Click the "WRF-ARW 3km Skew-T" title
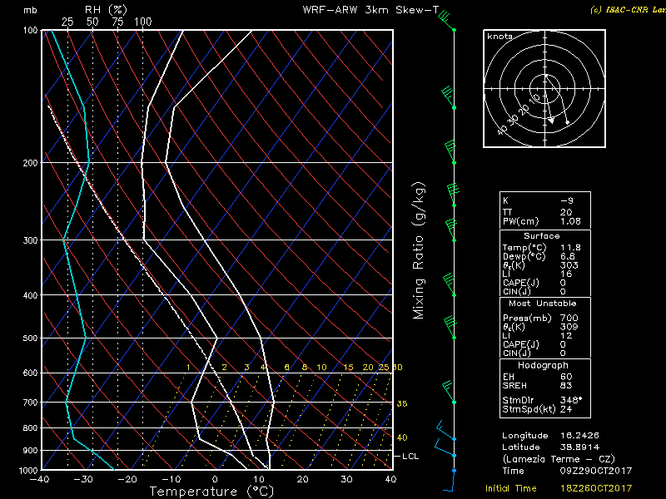The height and width of the screenshot is (499, 666). tap(370, 10)
